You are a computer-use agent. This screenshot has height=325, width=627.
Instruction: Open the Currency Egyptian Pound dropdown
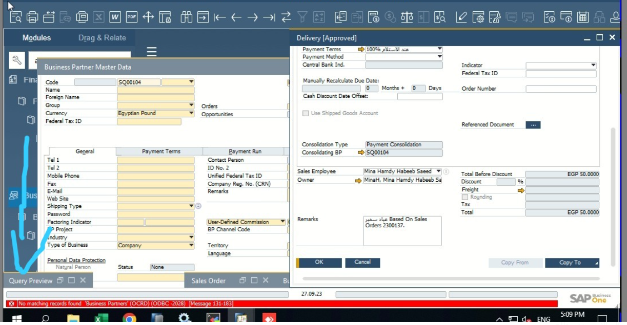coord(191,114)
